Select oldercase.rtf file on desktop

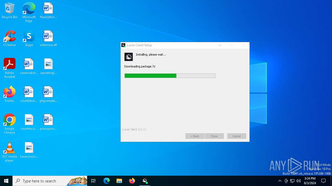(x=48, y=38)
